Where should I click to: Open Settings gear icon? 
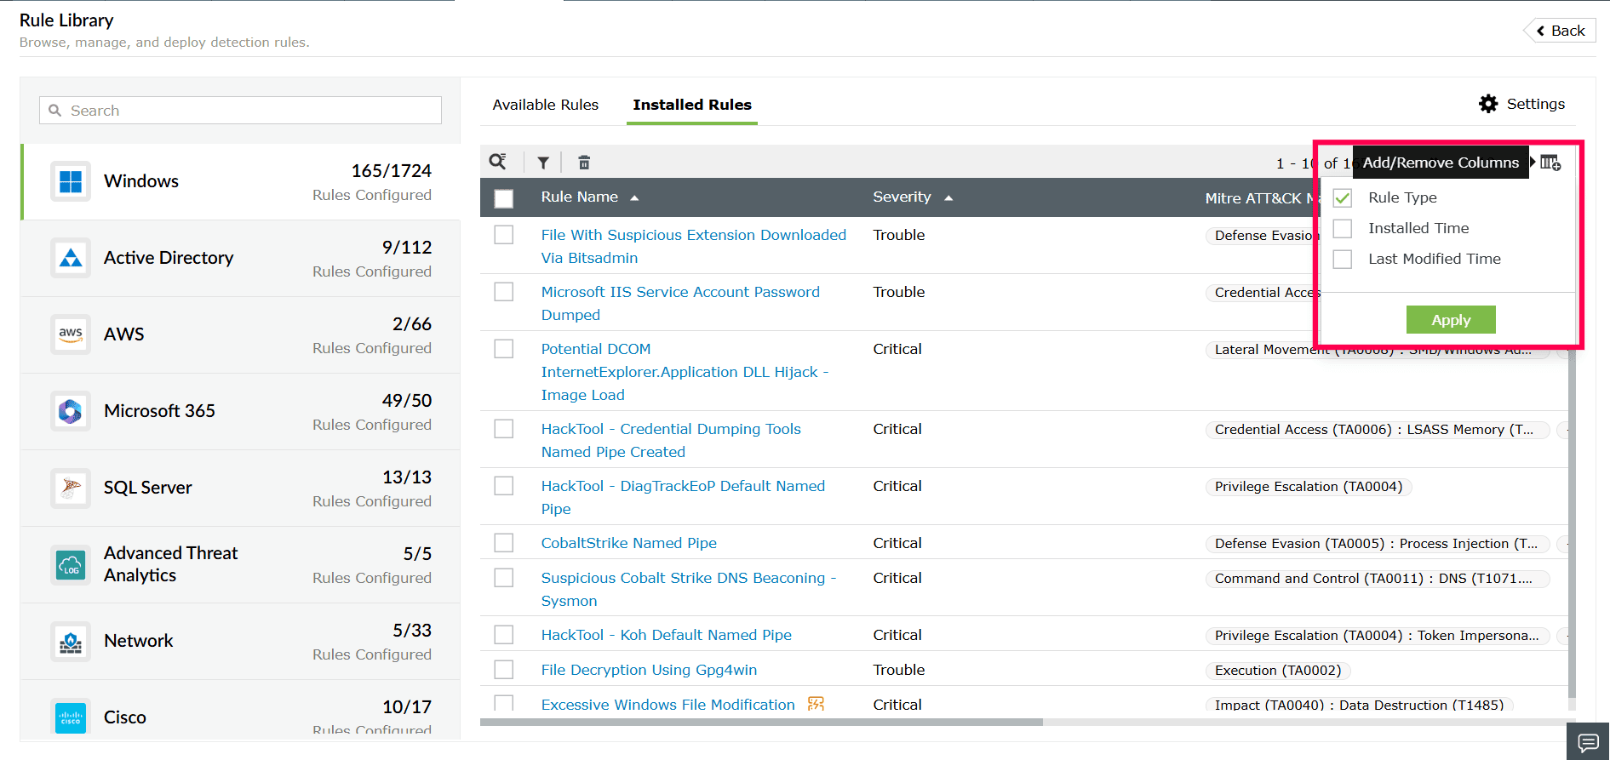click(1488, 104)
